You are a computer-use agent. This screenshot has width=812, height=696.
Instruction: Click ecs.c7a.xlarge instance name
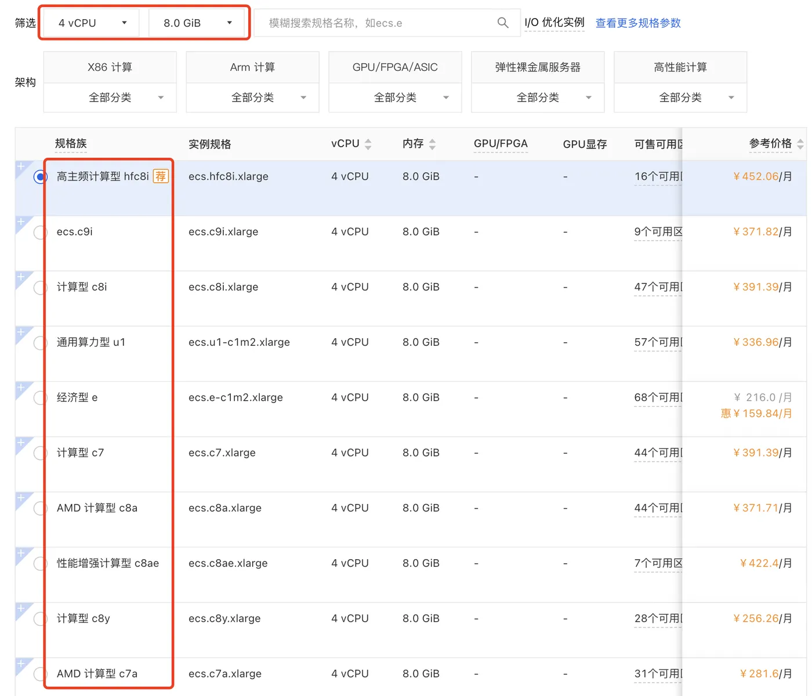(225, 673)
